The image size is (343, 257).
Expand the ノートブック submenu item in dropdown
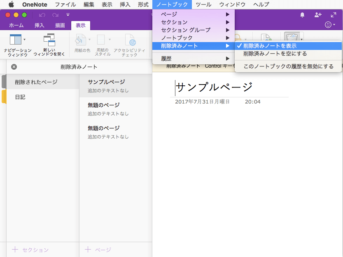[x=194, y=38]
